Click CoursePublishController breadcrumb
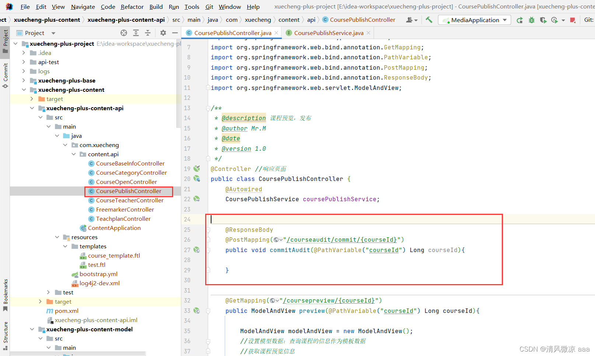This screenshot has width=595, height=356. (x=363, y=20)
